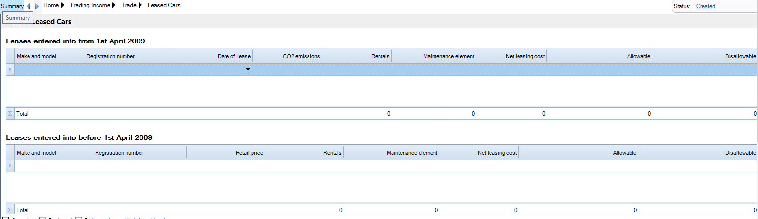758x219 pixels.
Task: Click Rentals total 0 in before-2009 table
Action: pyautogui.click(x=341, y=210)
